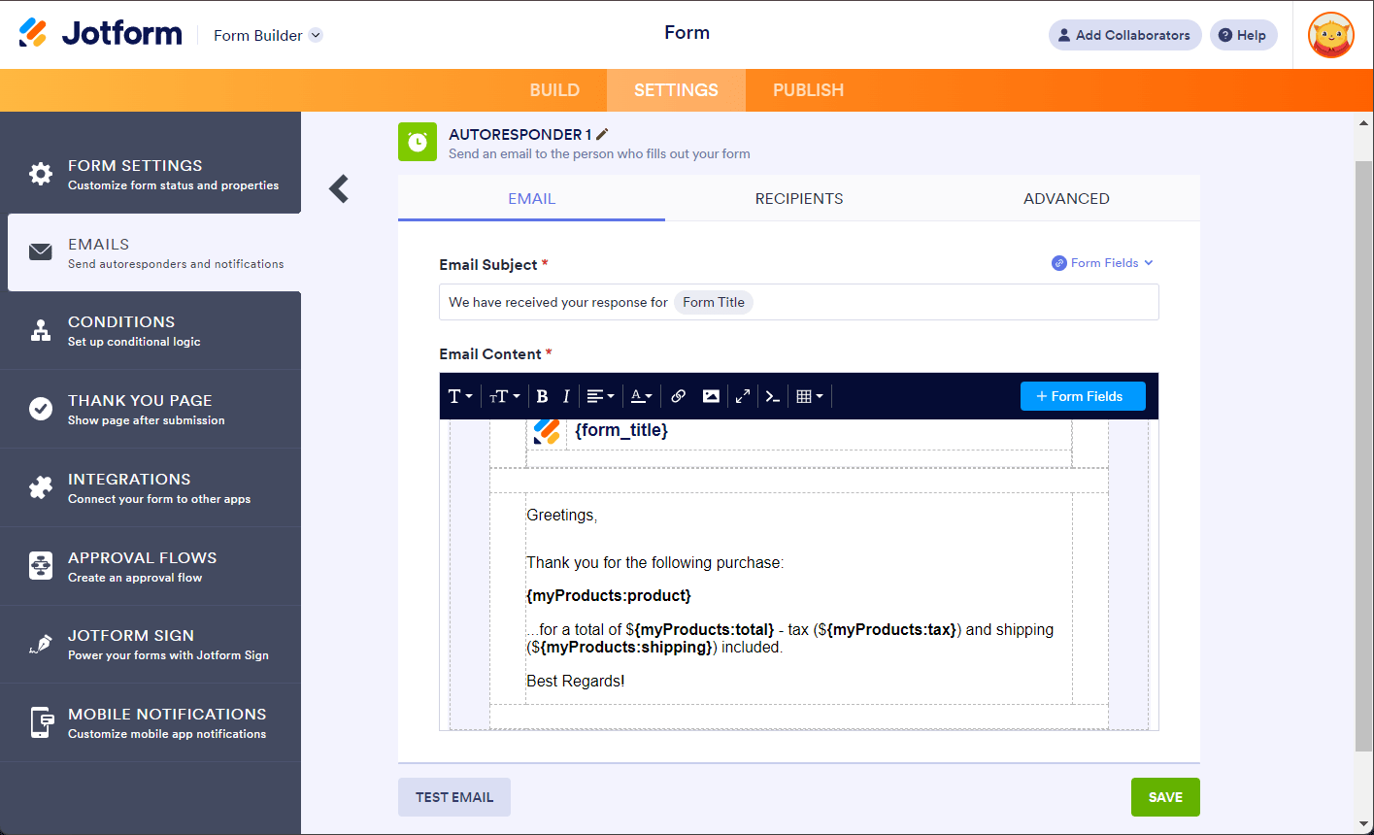Viewport: 1374px width, 835px height.
Task: Click the green autoresponder clock icon
Action: (x=418, y=142)
